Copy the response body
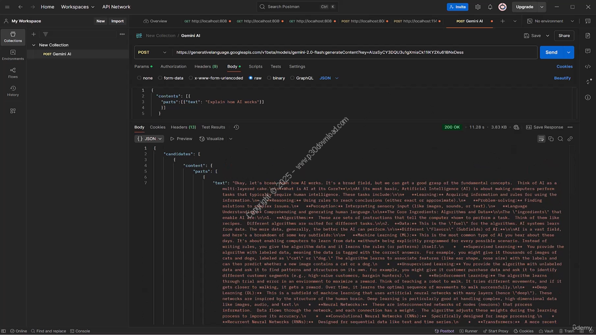This screenshot has width=596, height=335. (551, 139)
